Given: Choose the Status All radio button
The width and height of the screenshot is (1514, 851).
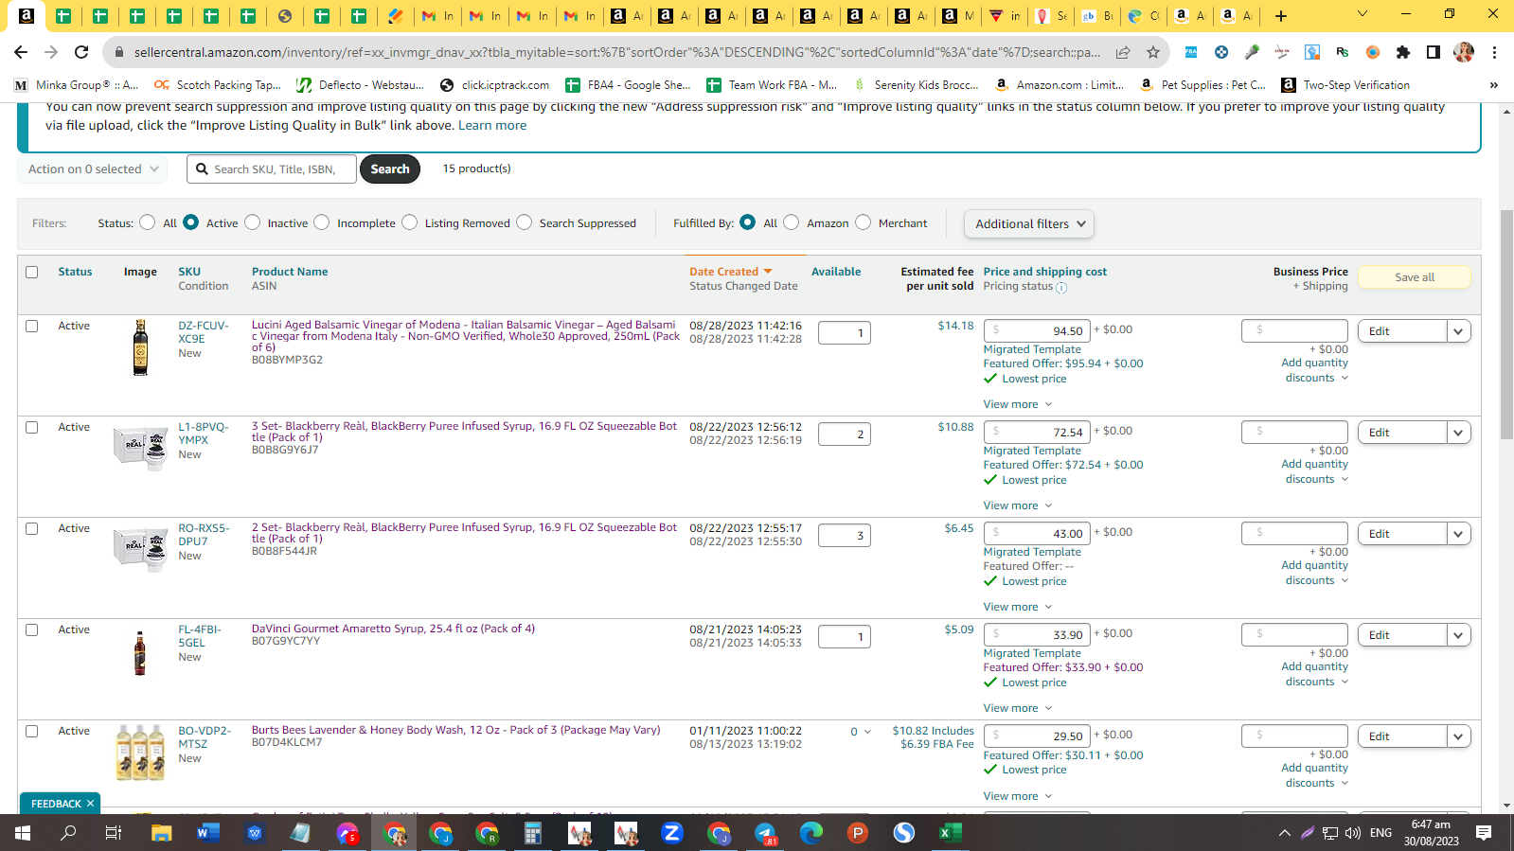Looking at the screenshot, I should pyautogui.click(x=147, y=222).
